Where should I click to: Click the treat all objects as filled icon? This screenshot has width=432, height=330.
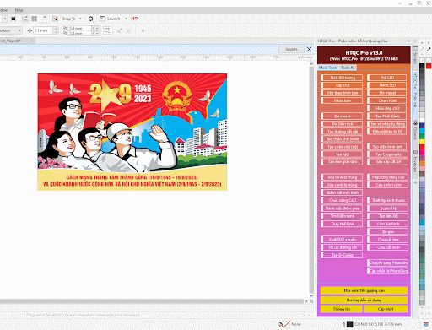click(x=107, y=30)
